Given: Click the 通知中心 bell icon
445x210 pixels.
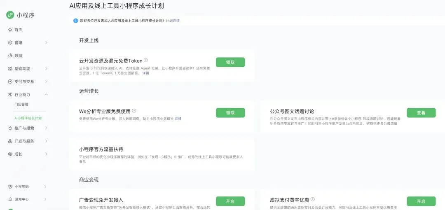Looking at the screenshot, I should (x=10, y=199).
